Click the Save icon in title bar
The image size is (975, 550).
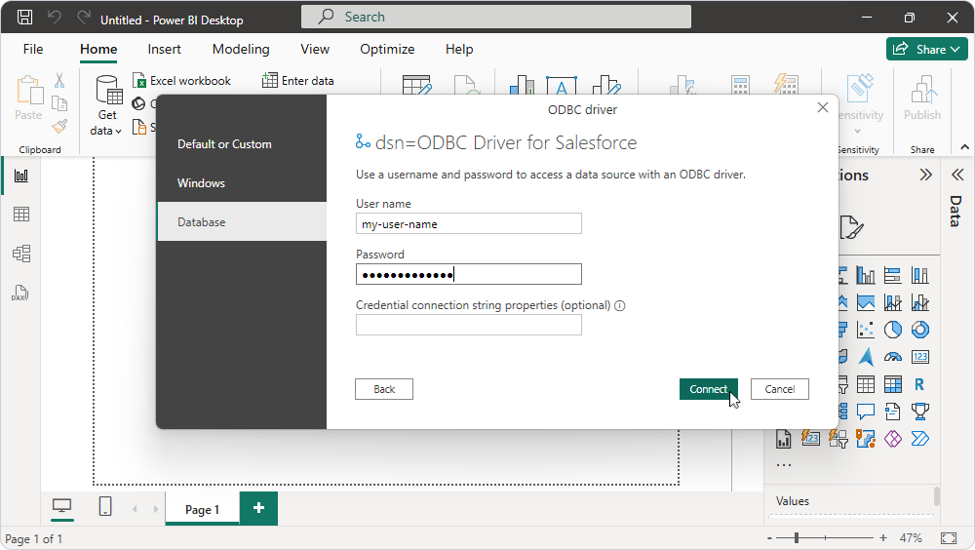pyautogui.click(x=25, y=18)
